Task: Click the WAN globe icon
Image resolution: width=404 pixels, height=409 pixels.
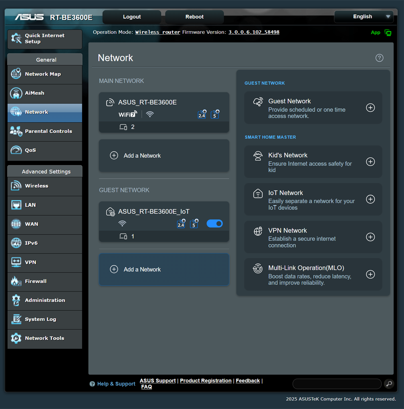Action: tap(16, 224)
